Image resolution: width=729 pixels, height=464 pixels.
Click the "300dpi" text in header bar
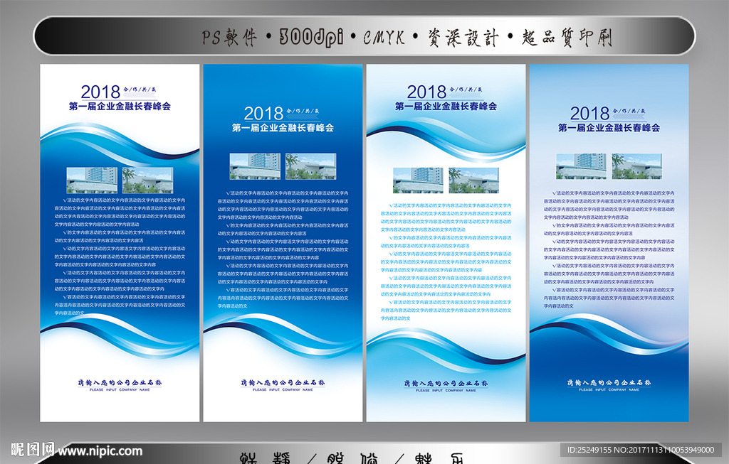pos(311,37)
